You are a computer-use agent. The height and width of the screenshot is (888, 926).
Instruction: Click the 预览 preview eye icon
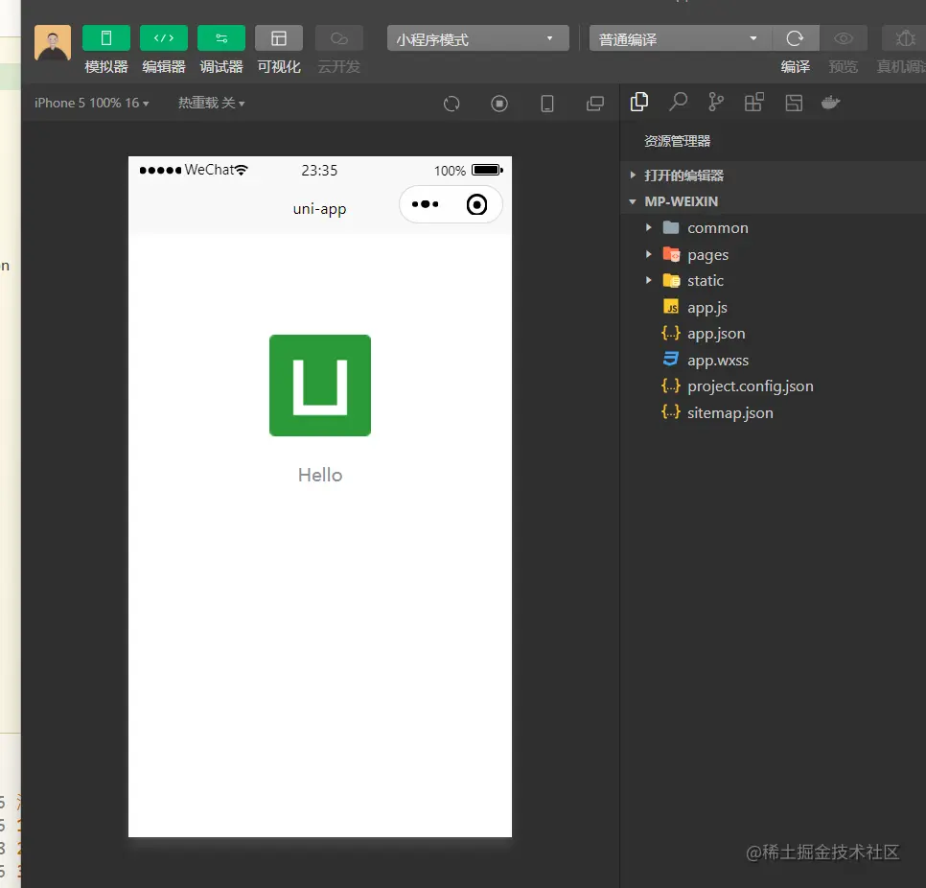coord(844,38)
